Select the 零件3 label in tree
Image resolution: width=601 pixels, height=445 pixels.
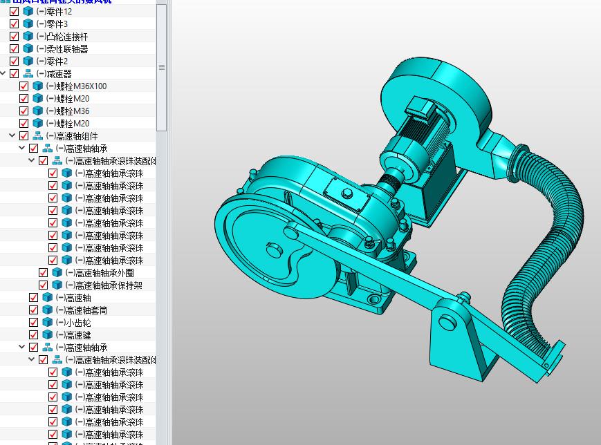(52, 23)
